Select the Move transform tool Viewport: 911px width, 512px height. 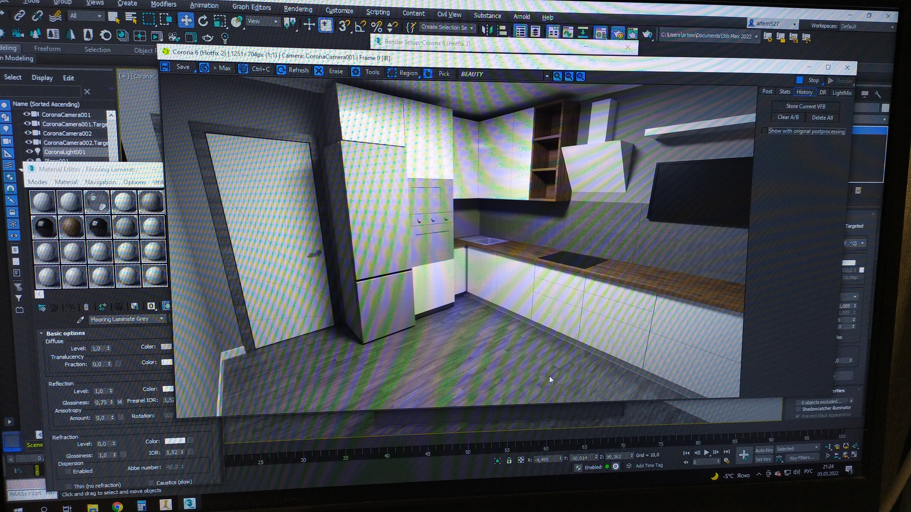(x=185, y=20)
